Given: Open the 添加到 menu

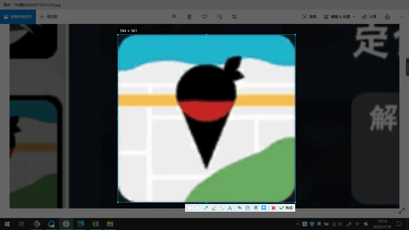Looking at the screenshot, I should [x=49, y=17].
